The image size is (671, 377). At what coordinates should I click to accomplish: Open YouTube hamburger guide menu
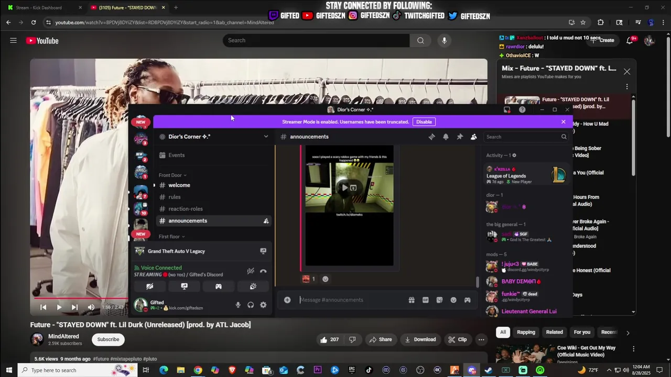[13, 40]
